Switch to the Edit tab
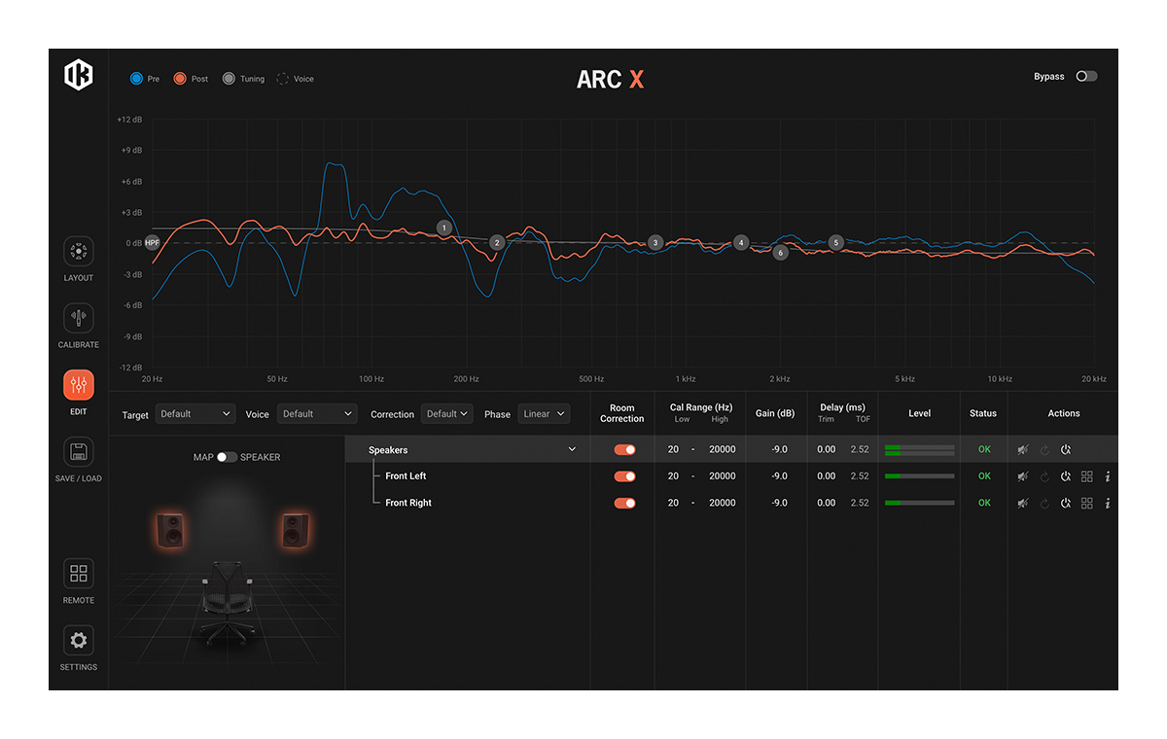Image resolution: width=1167 pixels, height=739 pixels. coord(79,386)
